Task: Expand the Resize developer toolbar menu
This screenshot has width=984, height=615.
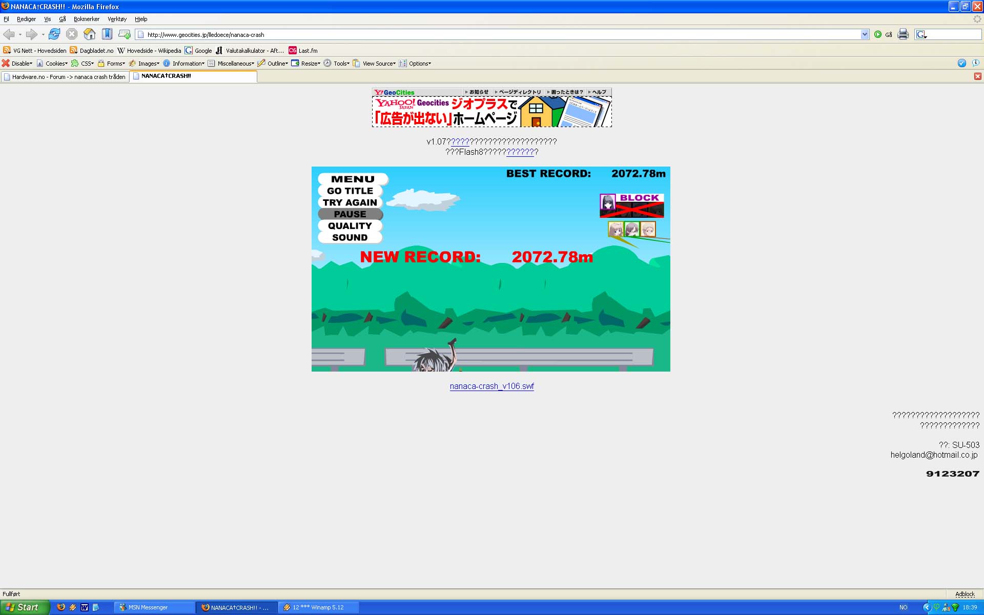Action: [306, 64]
